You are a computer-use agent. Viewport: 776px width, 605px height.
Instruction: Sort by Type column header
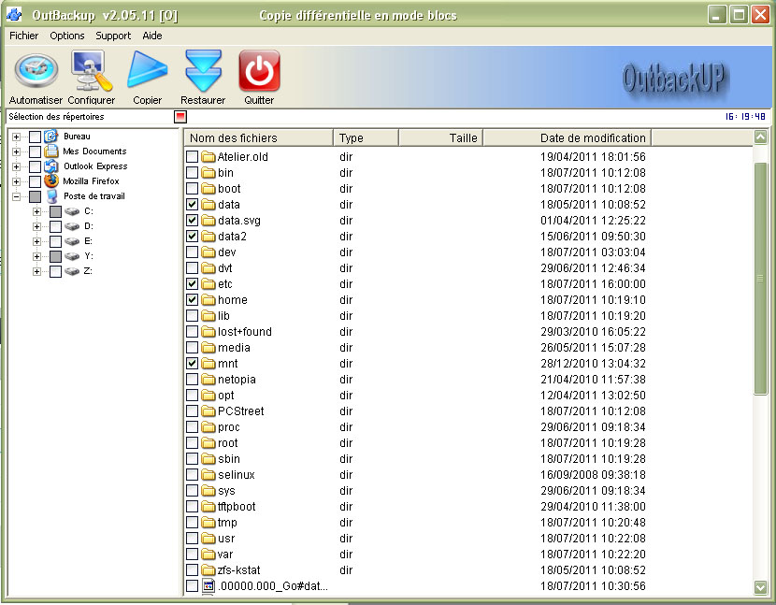click(366, 137)
